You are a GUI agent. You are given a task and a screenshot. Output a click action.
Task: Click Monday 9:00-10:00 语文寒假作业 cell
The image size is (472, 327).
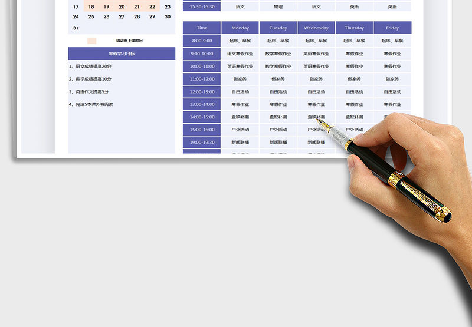coord(240,54)
